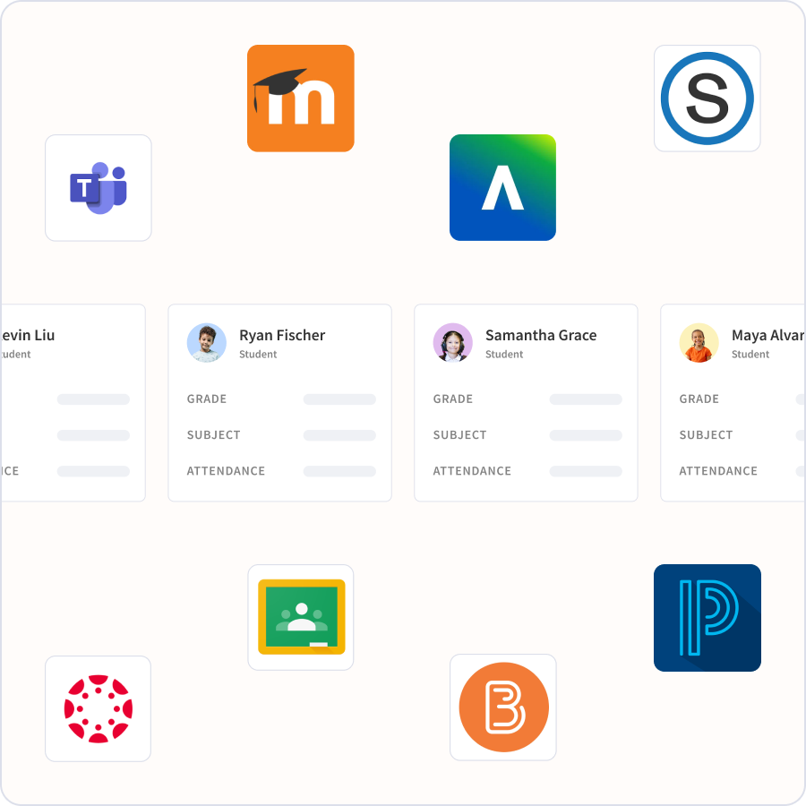Click the Kevin Liu card name

[27, 335]
